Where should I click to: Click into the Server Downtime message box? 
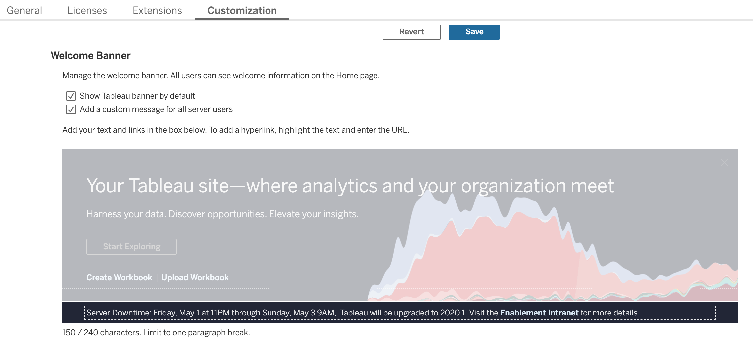(x=400, y=313)
